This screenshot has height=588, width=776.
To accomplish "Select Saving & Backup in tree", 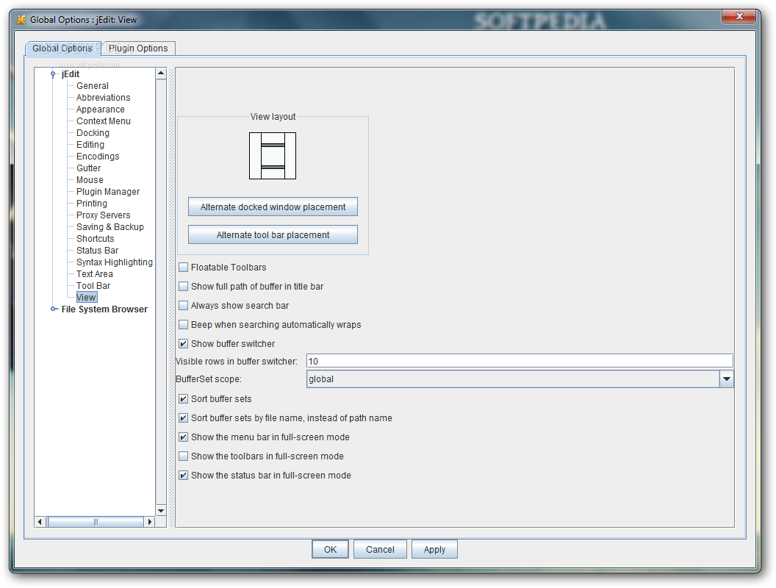I will click(110, 227).
